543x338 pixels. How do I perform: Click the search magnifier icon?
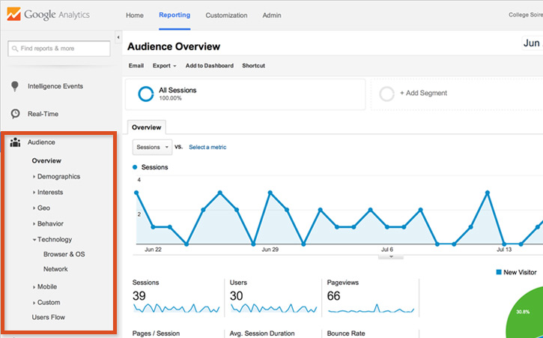[14, 49]
